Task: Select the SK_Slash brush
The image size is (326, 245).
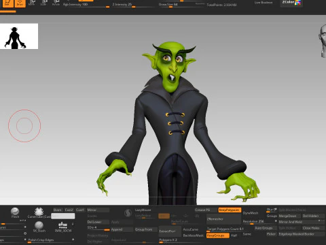Action: tap(39, 227)
